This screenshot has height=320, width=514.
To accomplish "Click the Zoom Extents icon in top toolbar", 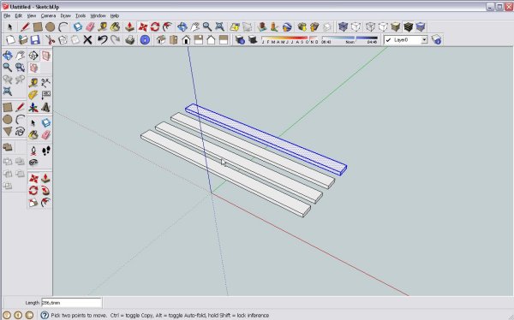I will 219,27.
